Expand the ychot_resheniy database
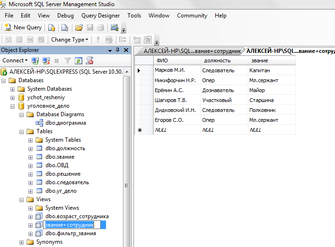 click(x=13, y=98)
